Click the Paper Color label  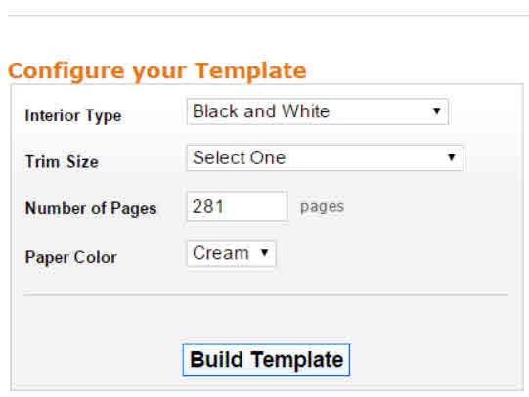click(x=70, y=257)
